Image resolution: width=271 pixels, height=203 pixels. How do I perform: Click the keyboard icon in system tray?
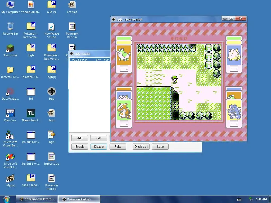(x=239, y=199)
